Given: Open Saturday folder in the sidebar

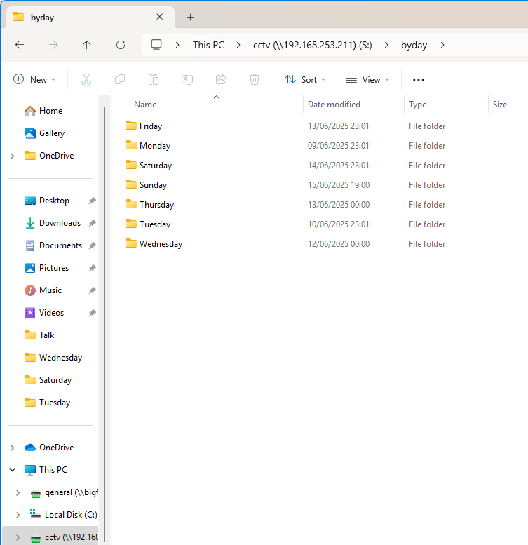Looking at the screenshot, I should tap(48, 380).
